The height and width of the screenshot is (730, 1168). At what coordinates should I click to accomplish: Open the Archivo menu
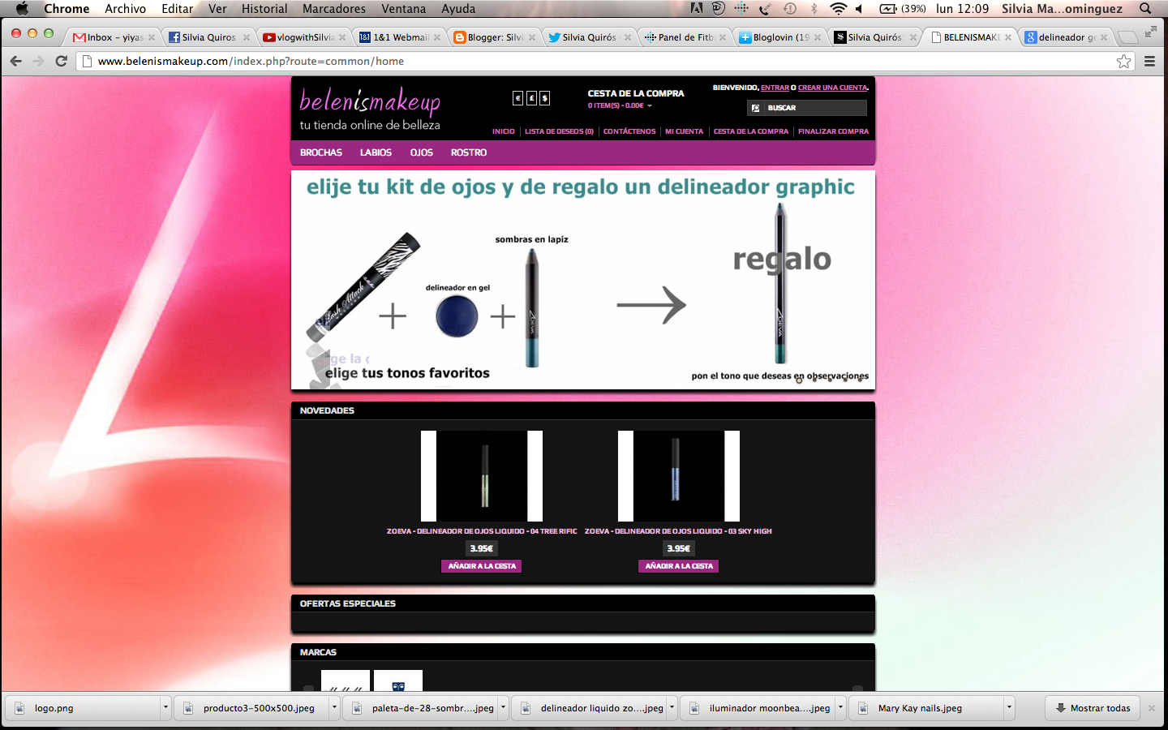coord(125,8)
